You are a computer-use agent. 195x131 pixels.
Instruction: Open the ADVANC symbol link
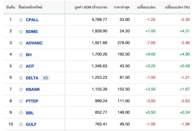[x=34, y=43]
